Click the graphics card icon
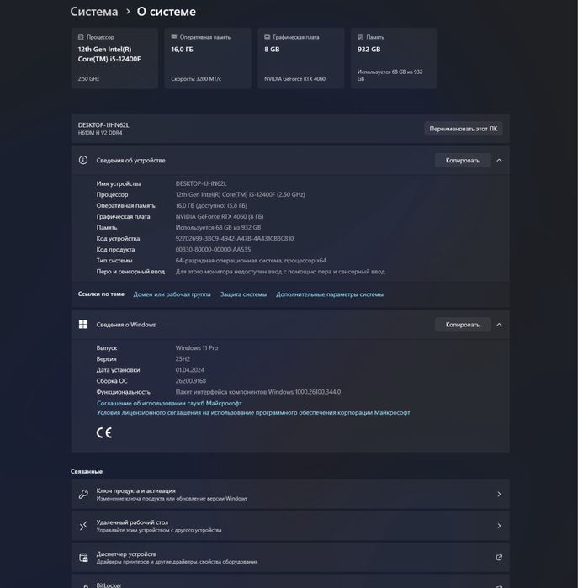Viewport: 578px width, 588px height. [267, 37]
